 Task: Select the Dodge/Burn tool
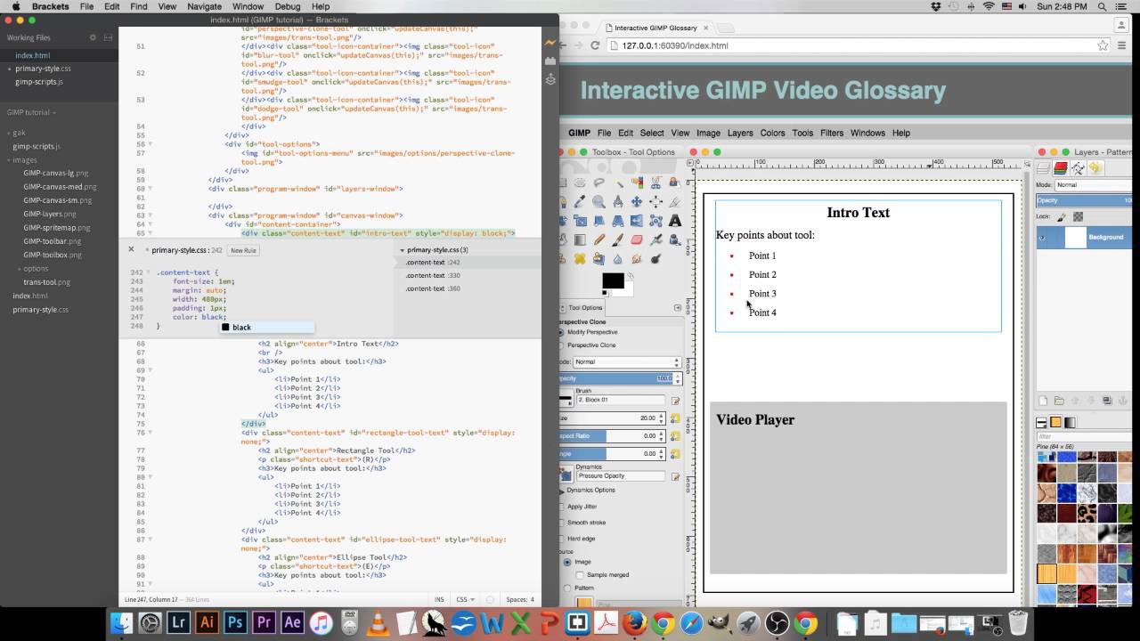pyautogui.click(x=655, y=259)
